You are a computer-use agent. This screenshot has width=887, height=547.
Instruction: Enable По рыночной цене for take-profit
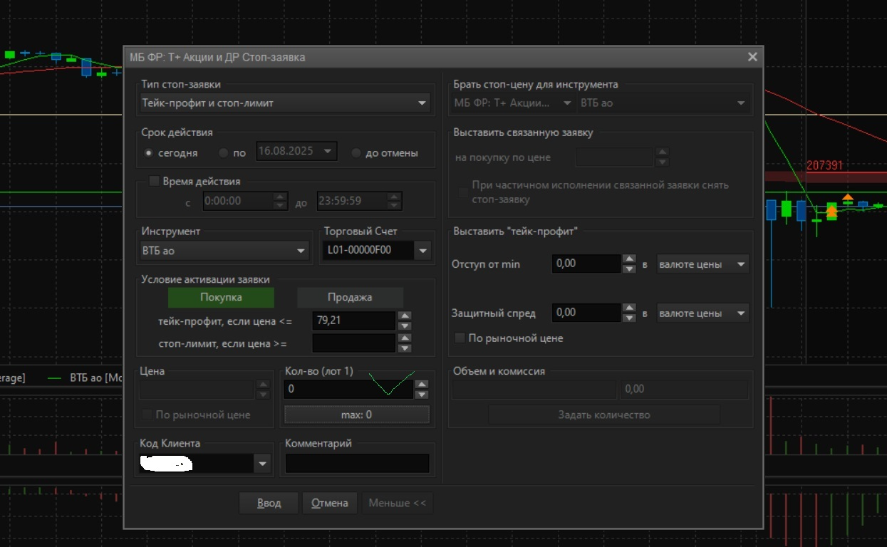pyautogui.click(x=460, y=338)
